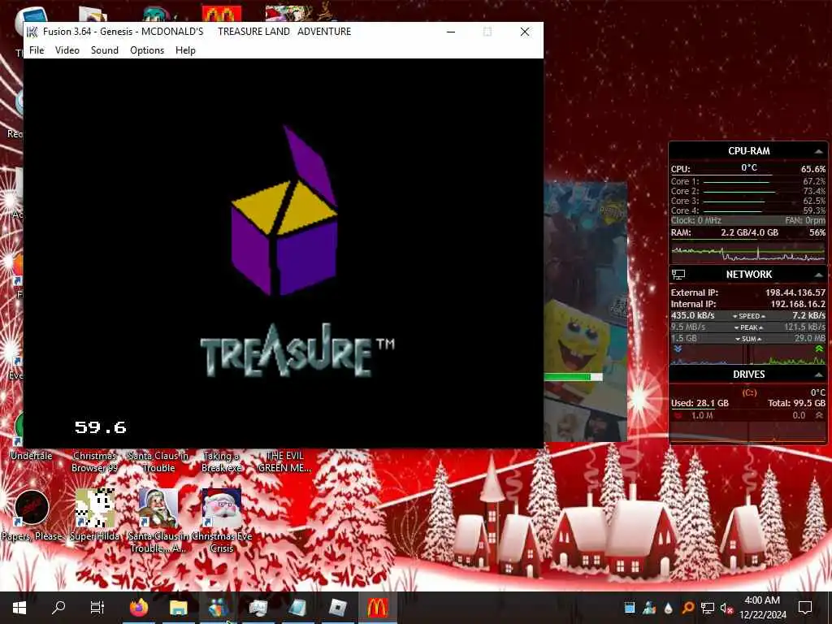Click the External IP address value
This screenshot has width=832, height=624.
point(795,292)
